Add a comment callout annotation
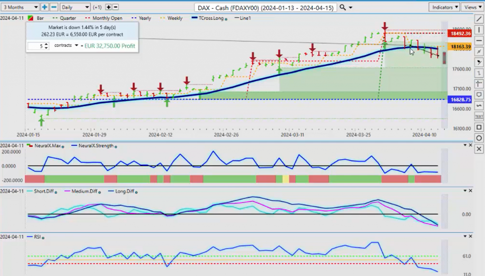The width and height of the screenshot is (485, 276). tap(479, 95)
